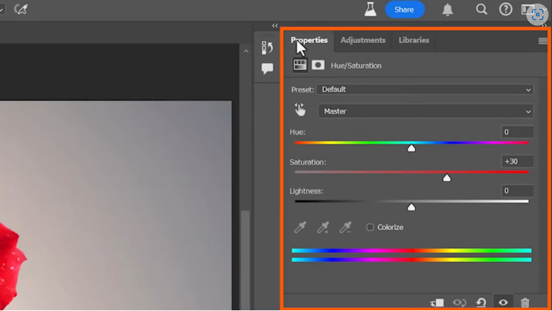This screenshot has width=552, height=311.
Task: Enable the Colorize checkbox
Action: click(x=370, y=228)
